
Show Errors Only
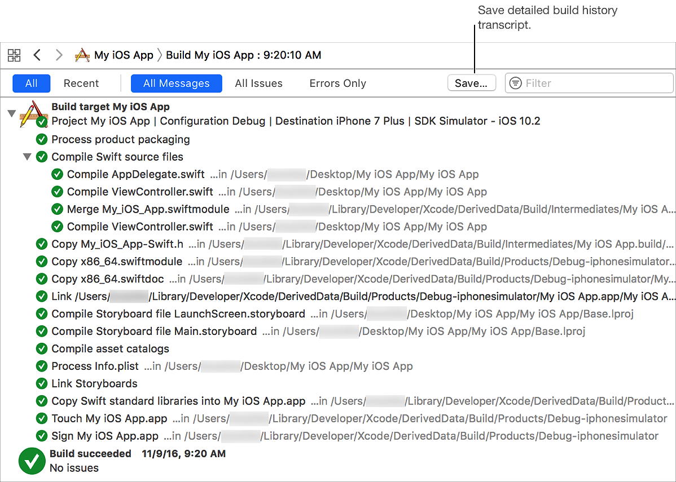tap(337, 83)
